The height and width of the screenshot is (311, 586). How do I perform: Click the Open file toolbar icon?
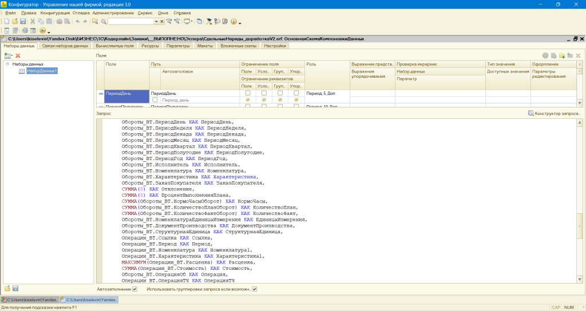(14, 22)
